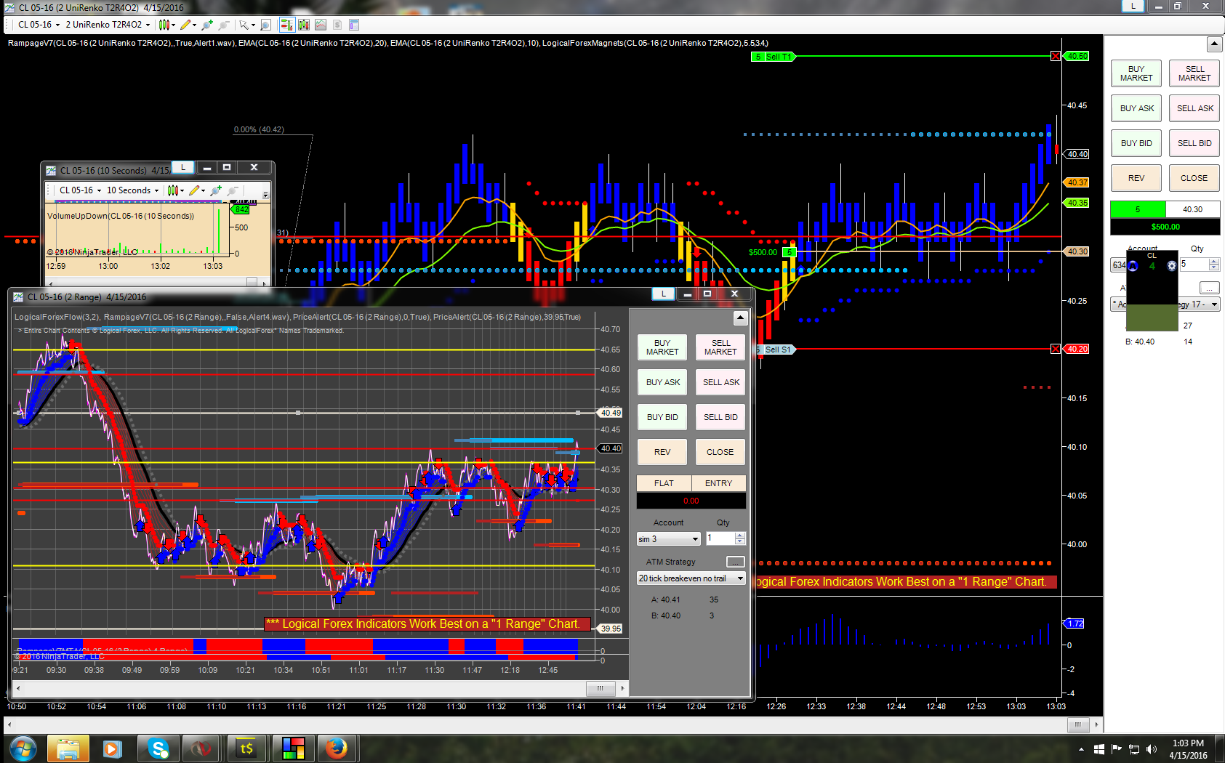
Task: Click CLOSE in right Chart Trader
Action: 1194,178
